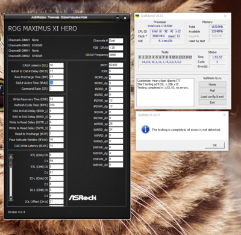Click OK in the testing completed dialog
This screenshot has height=235, width=241.
tap(214, 145)
